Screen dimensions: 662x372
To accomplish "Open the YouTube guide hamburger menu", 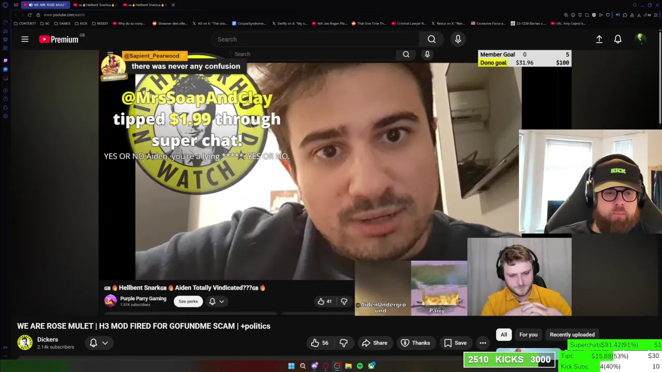I will point(25,39).
